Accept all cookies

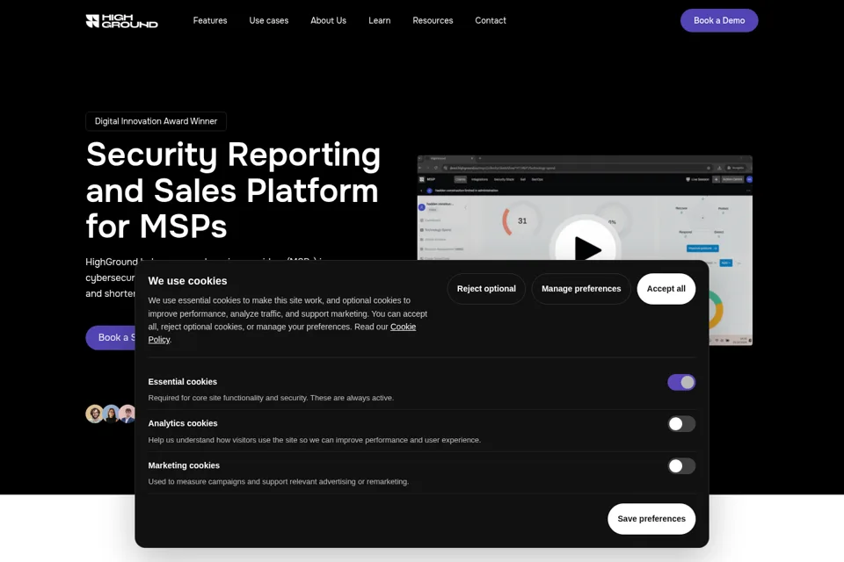[666, 289]
